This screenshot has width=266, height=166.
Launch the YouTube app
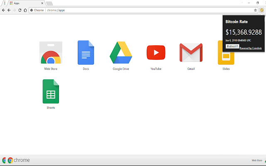(x=156, y=53)
